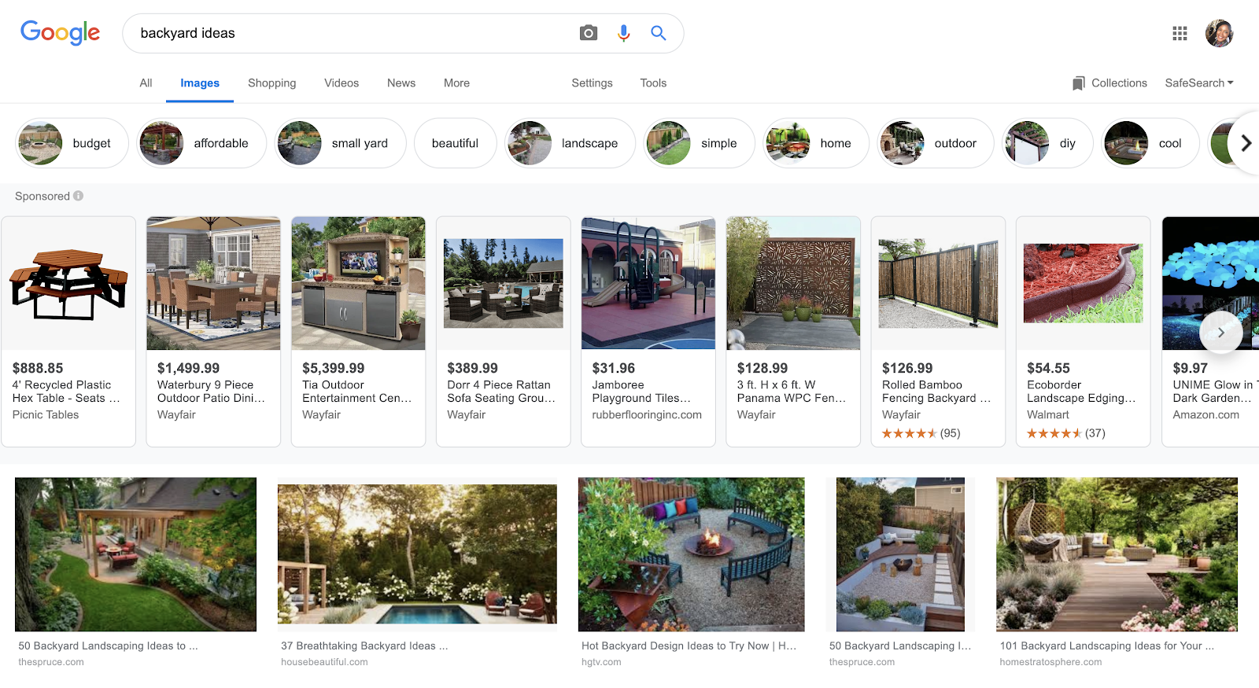Open Collections bookmark link

tap(1109, 83)
